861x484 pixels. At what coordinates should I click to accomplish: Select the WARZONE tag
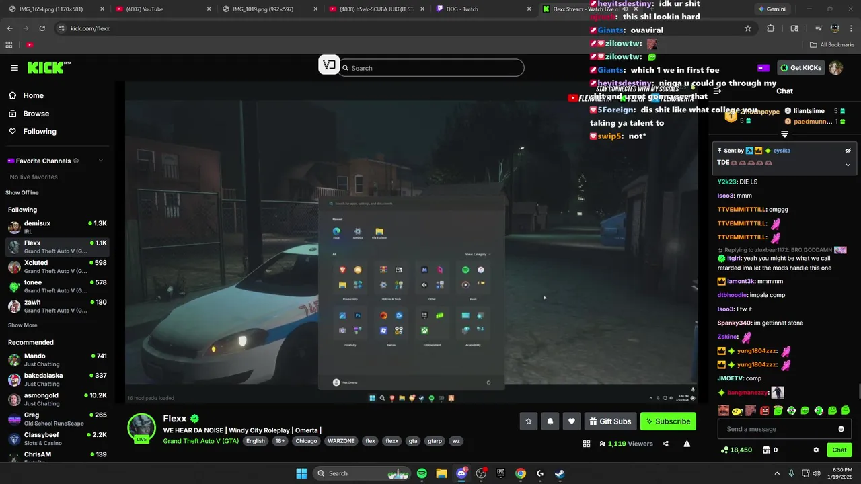coord(341,441)
